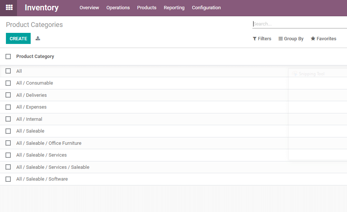Open the All / Deliveries category
Image resolution: width=347 pixels, height=212 pixels.
[x=31, y=95]
